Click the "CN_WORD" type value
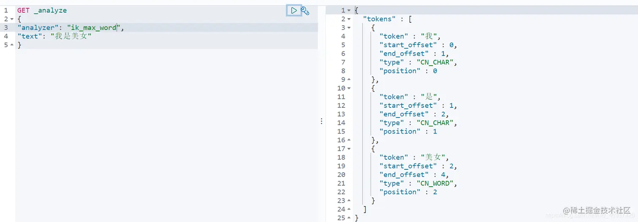Image resolution: width=638 pixels, height=222 pixels. (435, 183)
